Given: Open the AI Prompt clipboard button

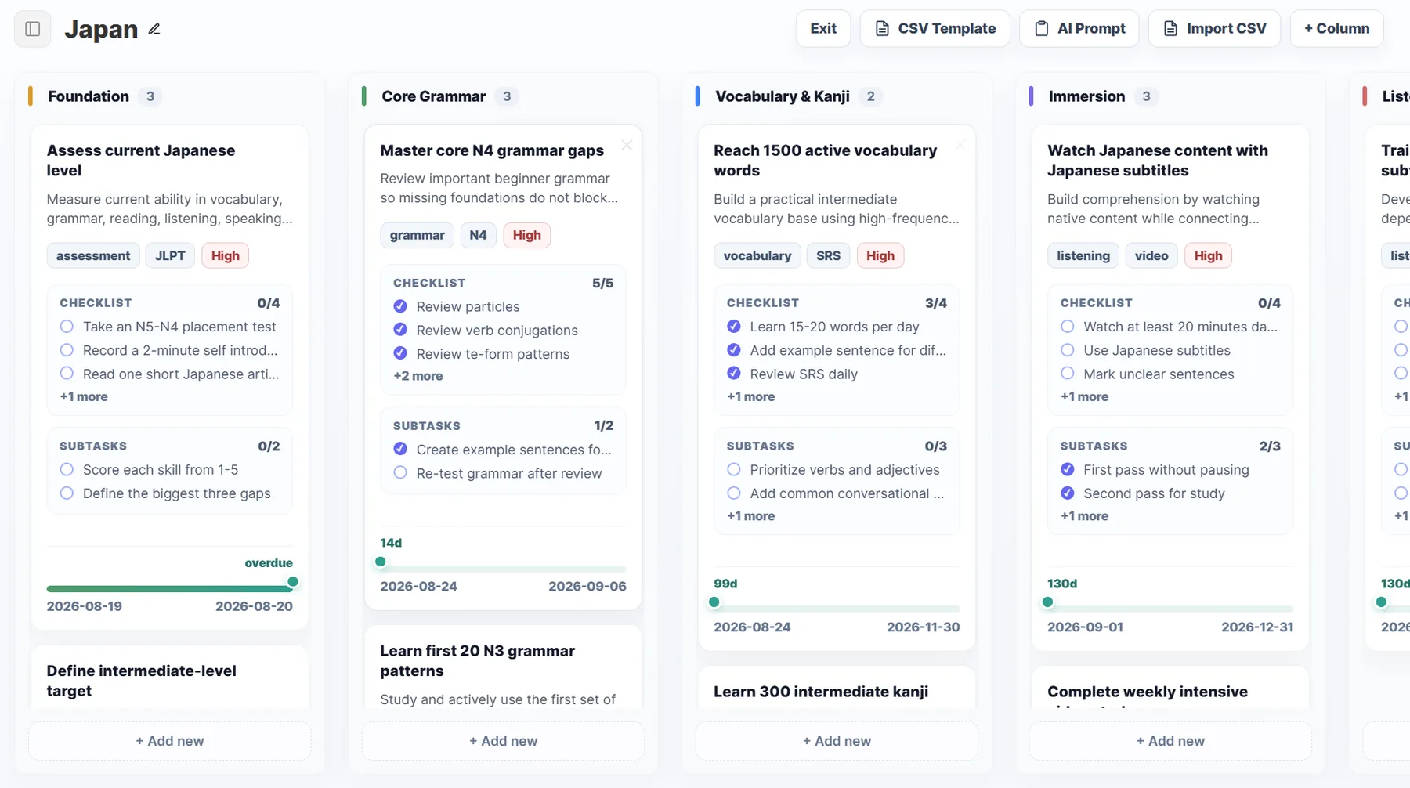Looking at the screenshot, I should [1079, 28].
